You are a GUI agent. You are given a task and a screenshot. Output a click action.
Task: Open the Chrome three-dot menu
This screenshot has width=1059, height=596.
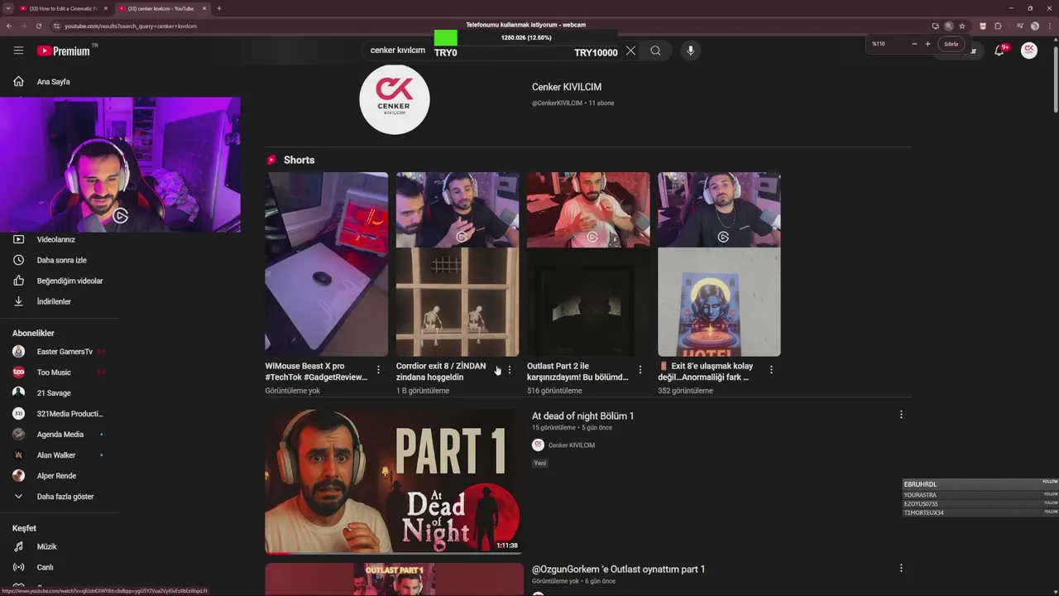[x=1050, y=26]
